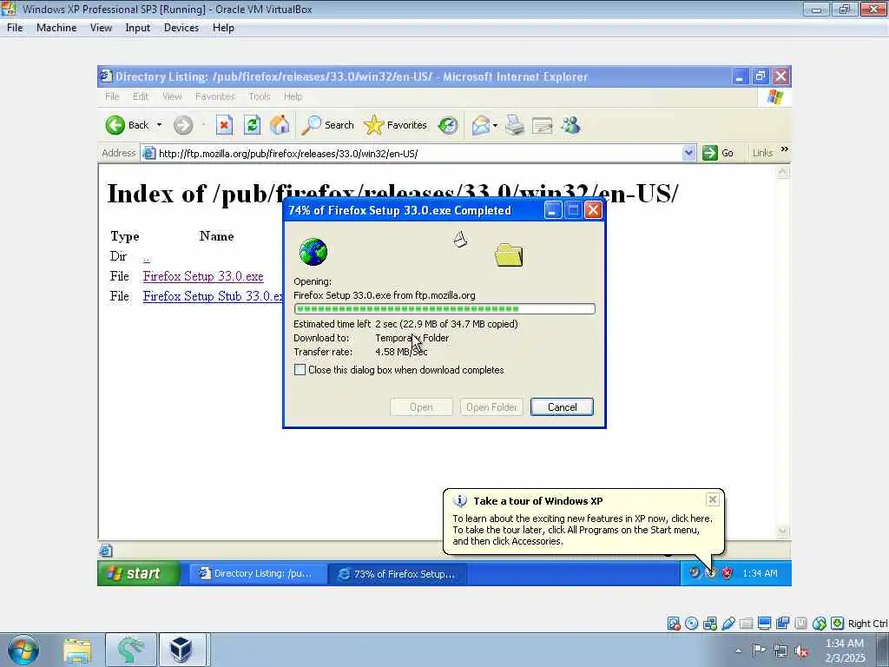Expand the address bar dropdown
The width and height of the screenshot is (889, 667).
click(x=688, y=153)
